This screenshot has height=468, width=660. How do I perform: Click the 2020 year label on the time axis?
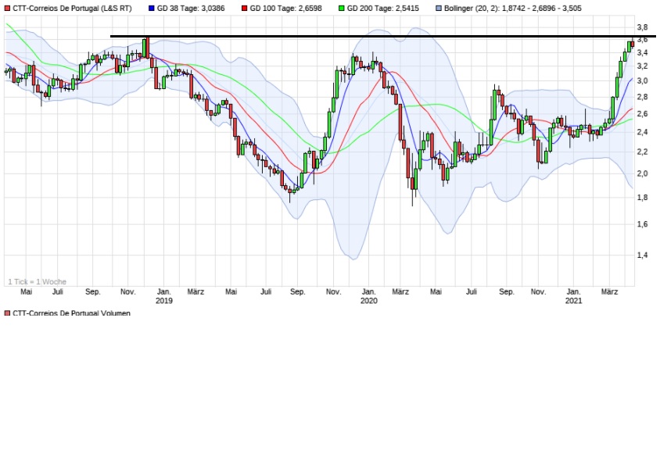pos(369,301)
